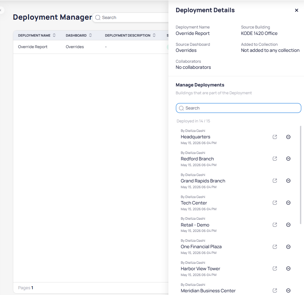Image resolution: width=304 pixels, height=295 pixels.
Task: Remove Redford Branch from deployment
Action: 288,159
